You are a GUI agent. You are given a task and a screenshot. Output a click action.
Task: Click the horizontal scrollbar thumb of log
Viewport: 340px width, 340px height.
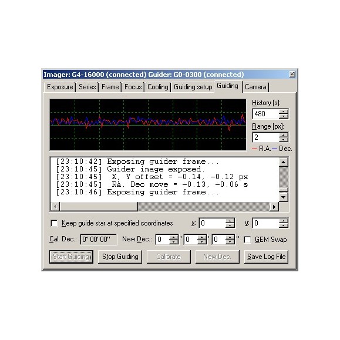tap(99, 207)
